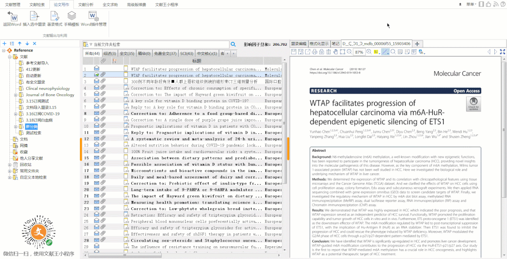Toggle read status envelope on row 1

click(96, 69)
